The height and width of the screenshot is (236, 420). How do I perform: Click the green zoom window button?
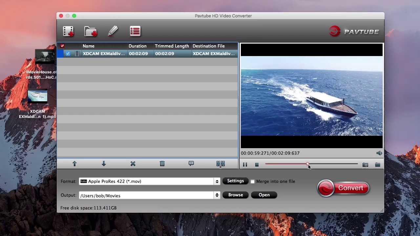pyautogui.click(x=74, y=16)
